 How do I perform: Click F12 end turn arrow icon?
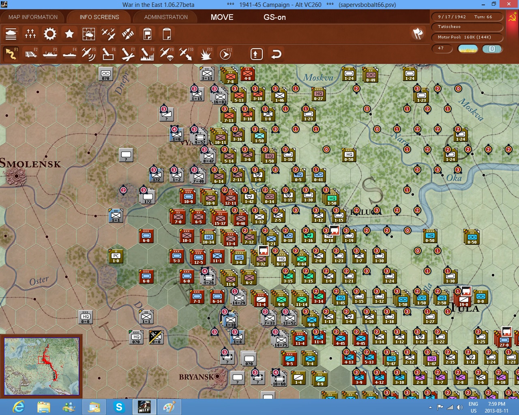[x=225, y=54]
